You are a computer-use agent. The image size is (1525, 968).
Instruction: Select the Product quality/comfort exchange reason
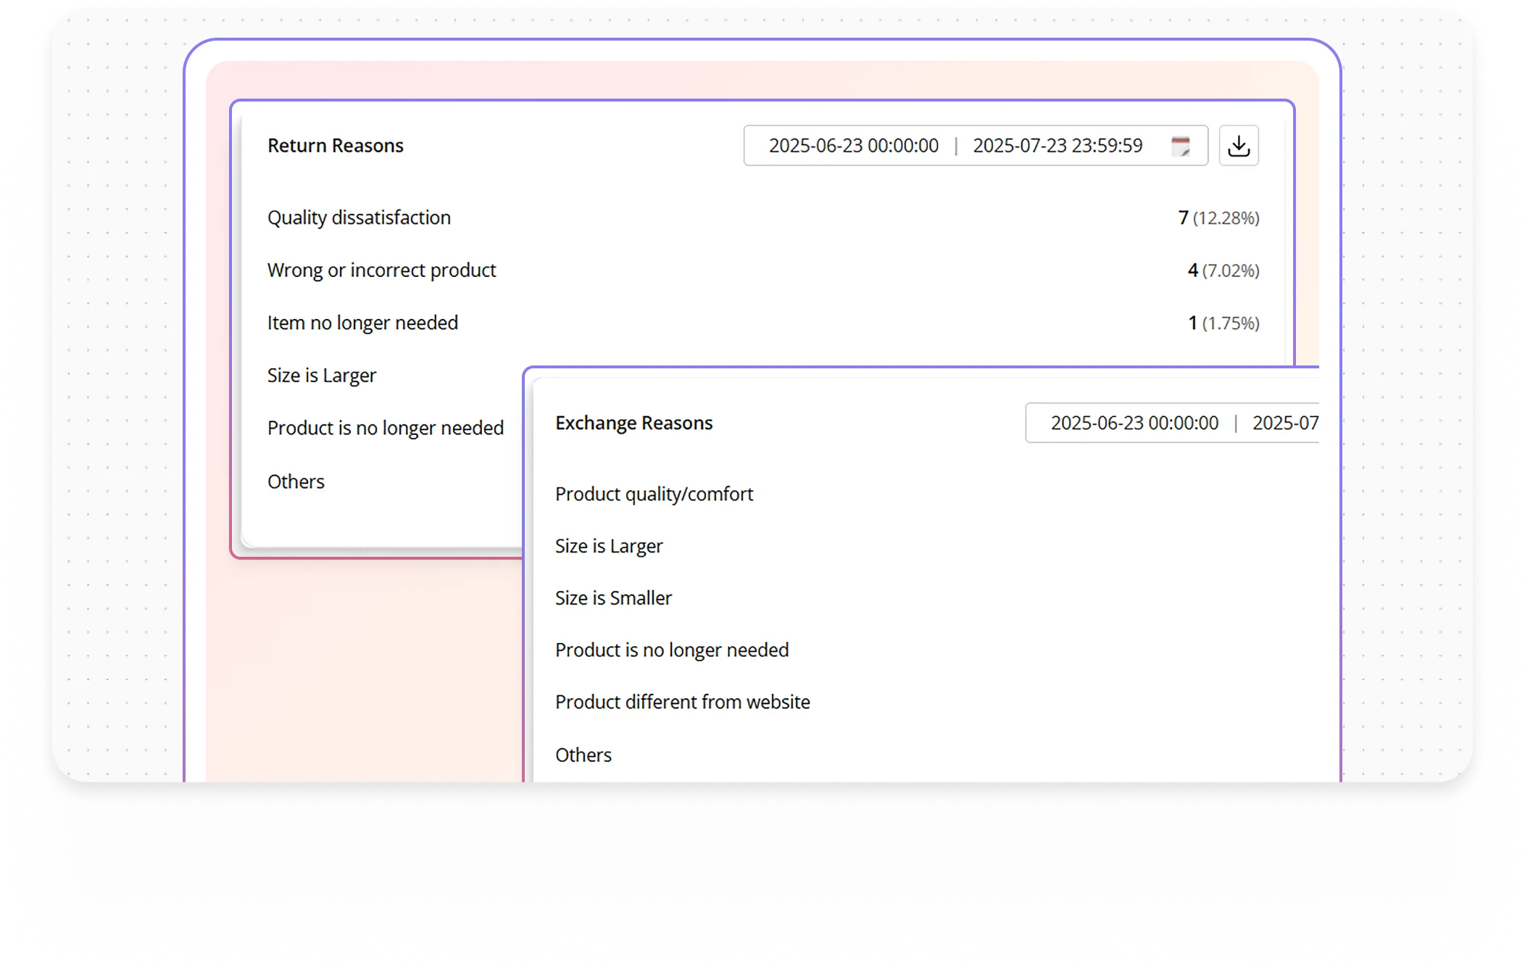654,494
